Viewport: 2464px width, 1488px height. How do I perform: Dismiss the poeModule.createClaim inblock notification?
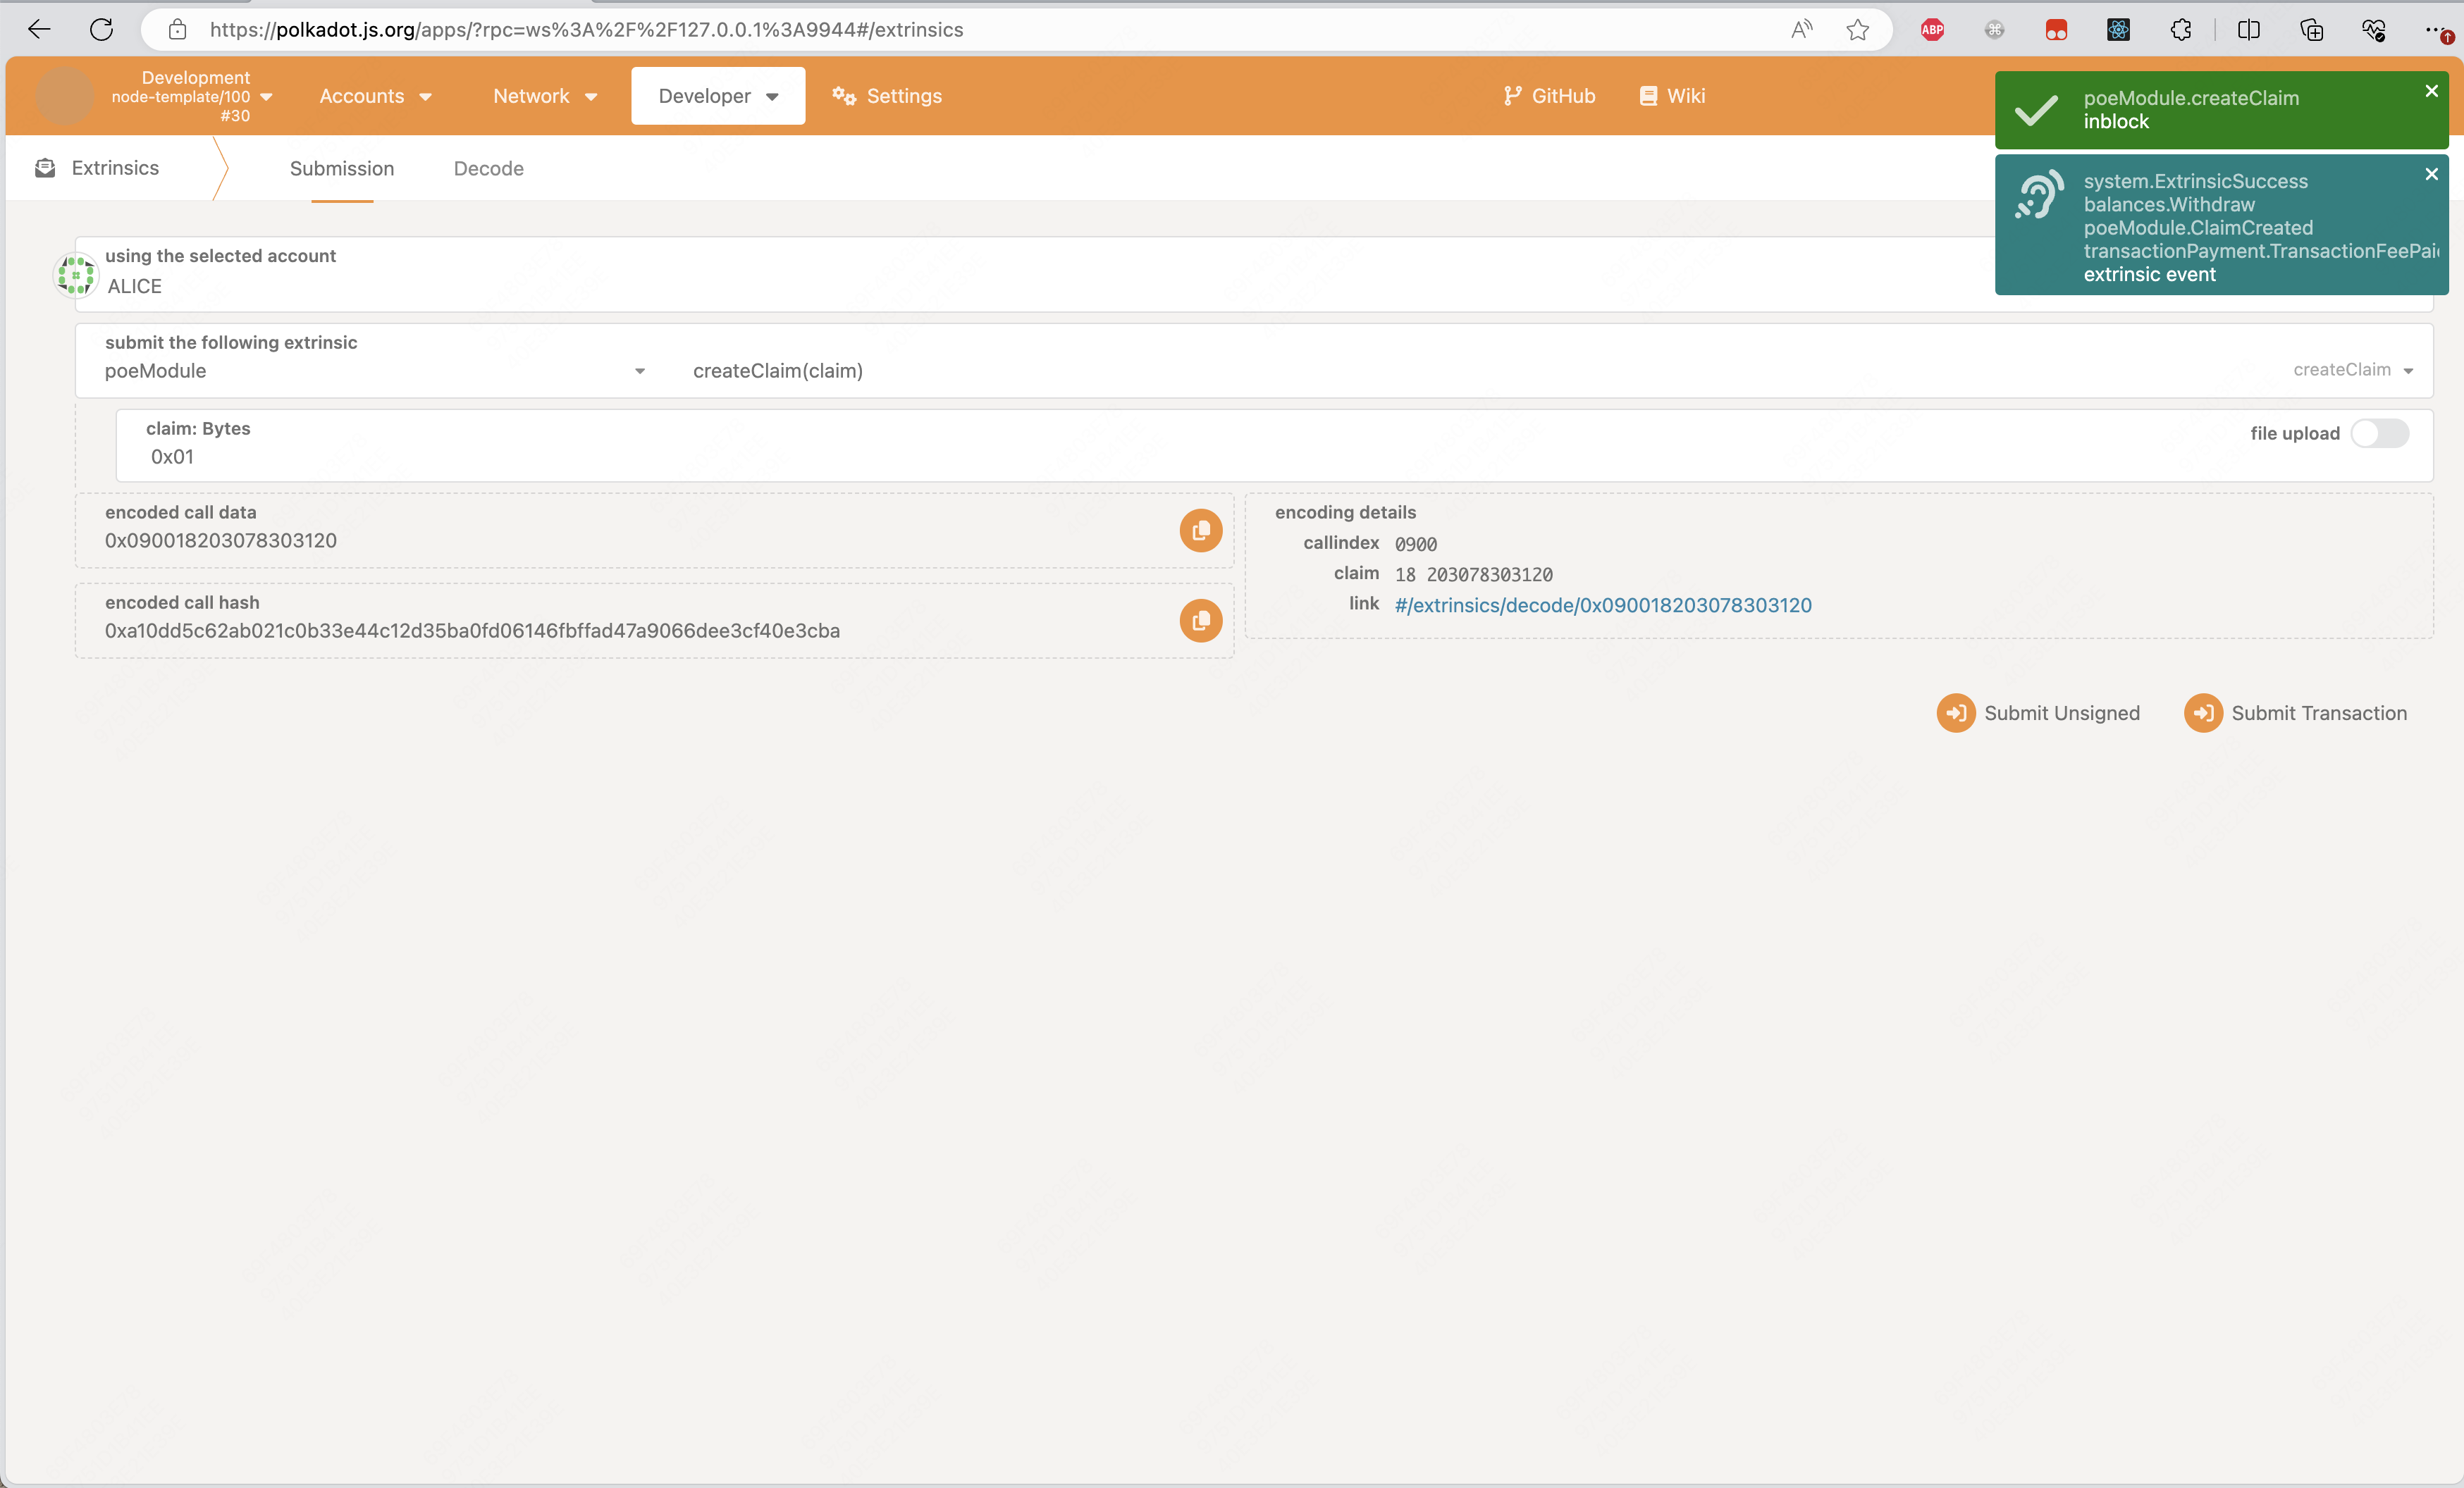point(2431,91)
